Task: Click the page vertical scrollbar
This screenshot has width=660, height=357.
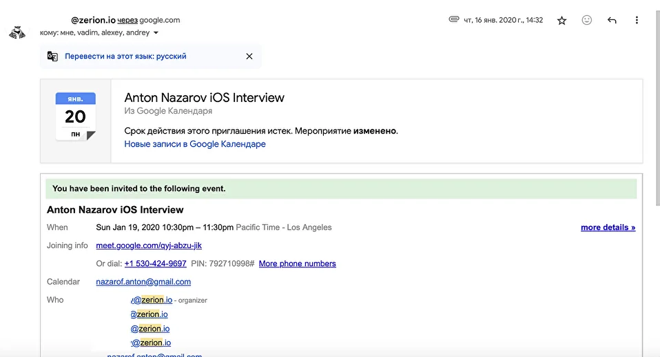Action: tap(657, 110)
